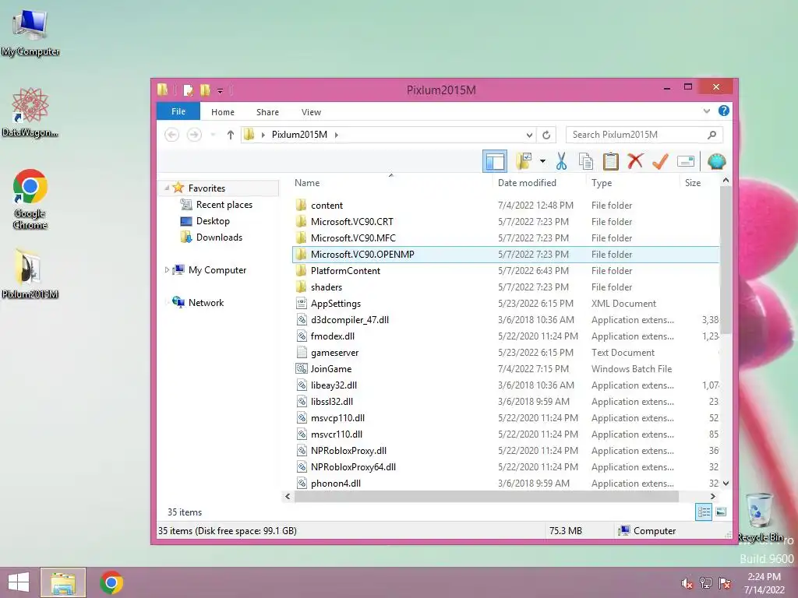The height and width of the screenshot is (598, 798).
Task: Expand the Pixlum2015M breadcrumb arrow
Action: (337, 135)
